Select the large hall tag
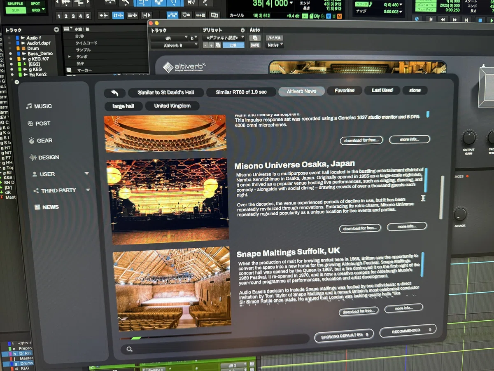494x371 pixels. tap(123, 106)
